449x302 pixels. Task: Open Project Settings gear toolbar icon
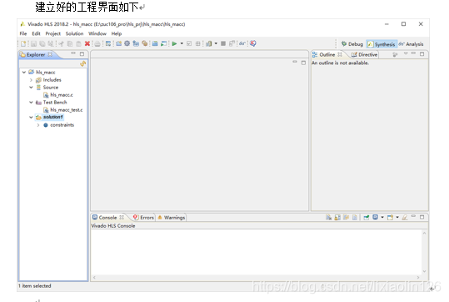tap(127, 43)
